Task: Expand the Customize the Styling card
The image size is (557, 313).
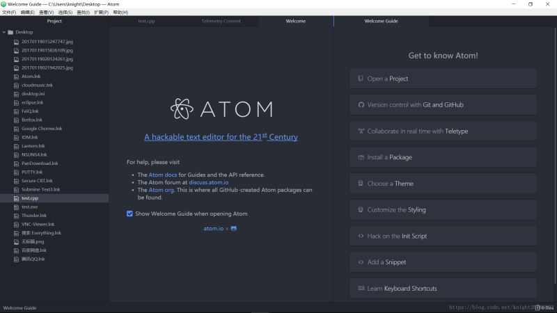Action: pos(443,210)
